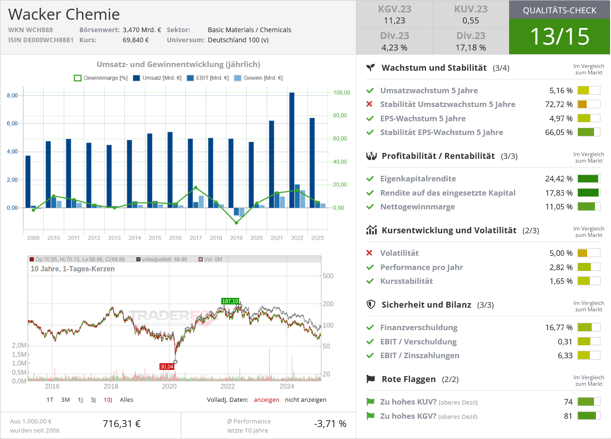Image resolution: width=611 pixels, height=439 pixels.
Task: Click the checkmark next to Performance pro Jahr
Action: [370, 267]
